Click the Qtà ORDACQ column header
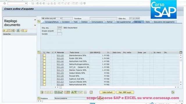The image size is (186, 104). click(98, 53)
